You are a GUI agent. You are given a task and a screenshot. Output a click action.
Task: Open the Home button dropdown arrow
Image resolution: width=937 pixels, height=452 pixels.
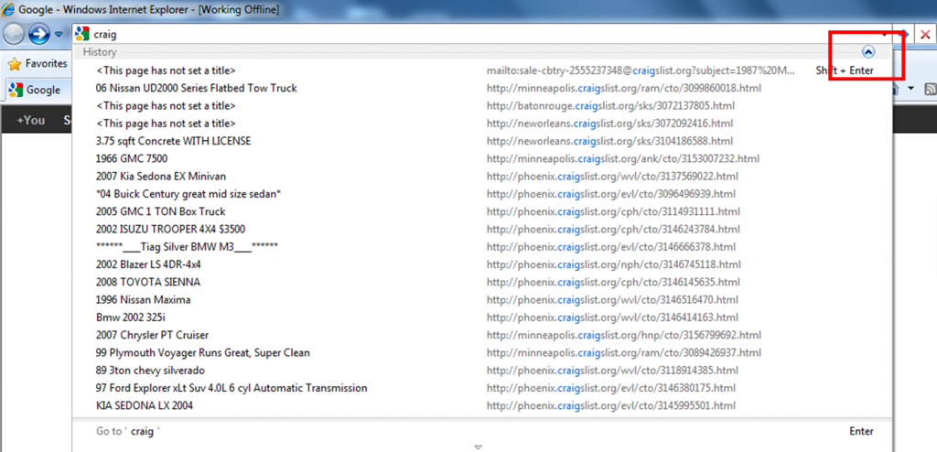point(911,89)
